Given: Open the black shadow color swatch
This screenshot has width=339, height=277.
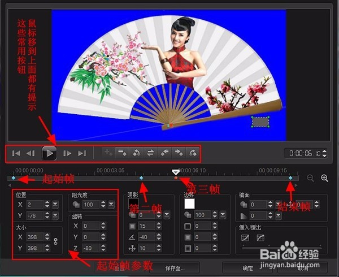Looking at the screenshot, I should (x=133, y=204).
